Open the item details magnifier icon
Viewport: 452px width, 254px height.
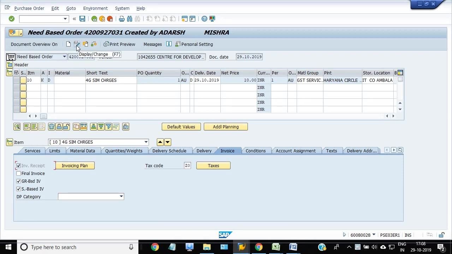coord(17,127)
